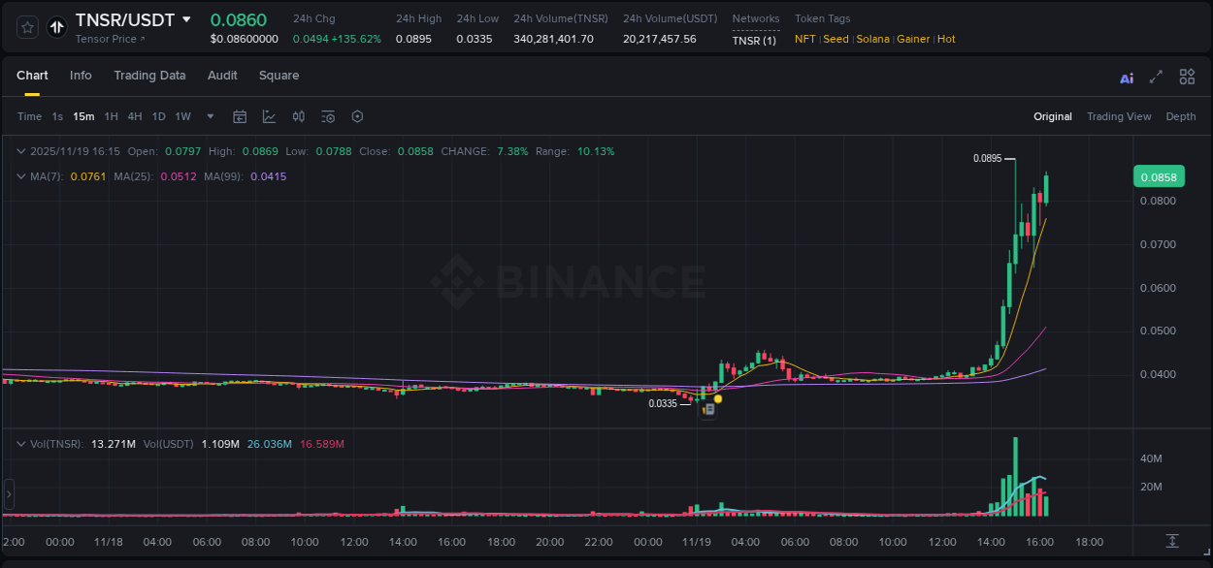This screenshot has height=568, width=1213.
Task: Collapse the Vol(TNSR) indicator panel chevron
Action: pos(20,443)
